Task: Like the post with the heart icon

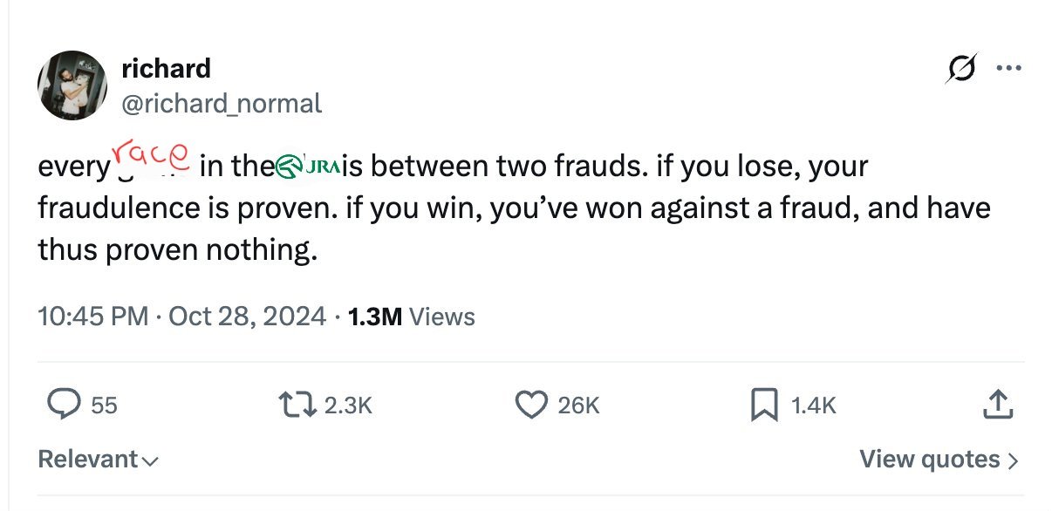Action: (x=530, y=405)
